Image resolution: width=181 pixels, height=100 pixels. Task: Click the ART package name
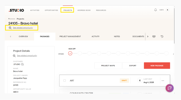tap(72, 81)
